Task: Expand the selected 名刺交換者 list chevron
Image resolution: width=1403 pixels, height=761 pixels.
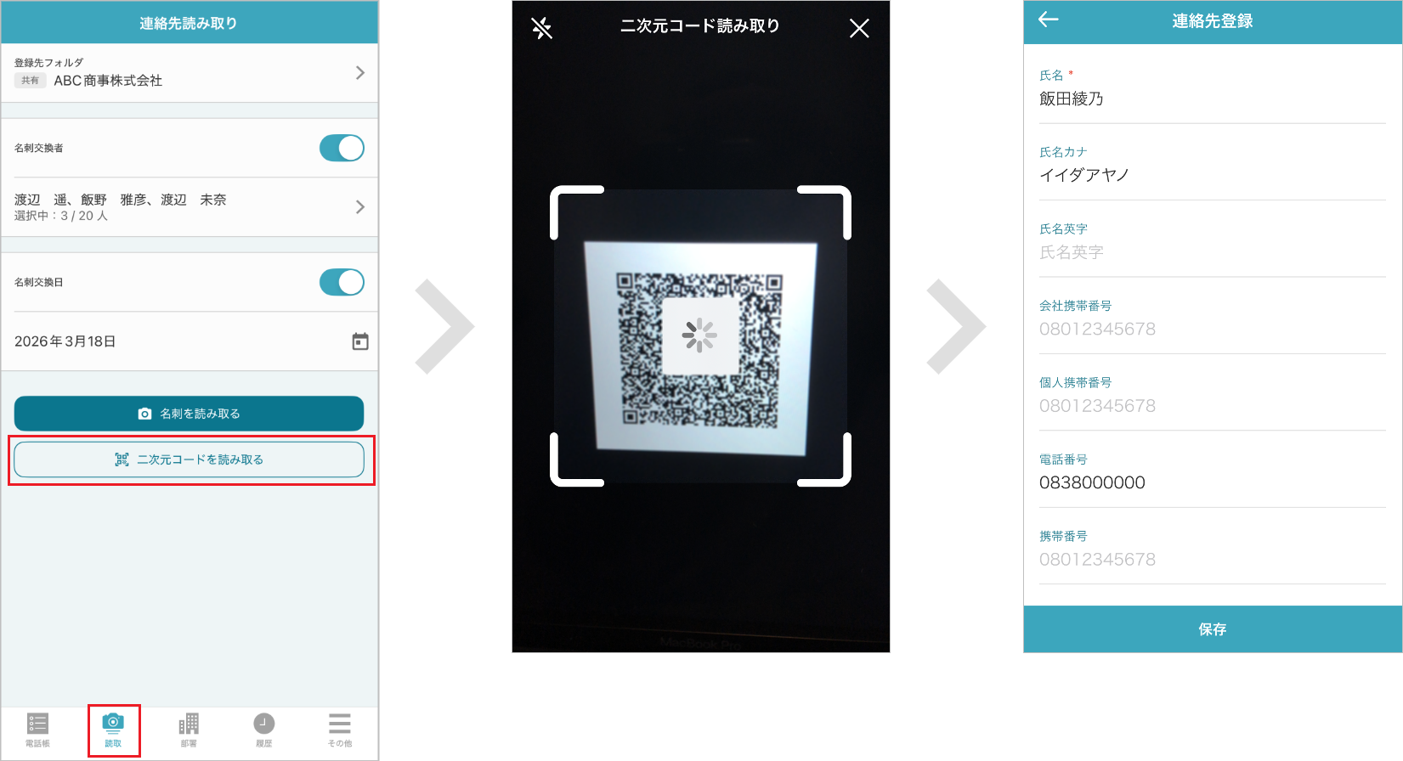Action: [360, 207]
